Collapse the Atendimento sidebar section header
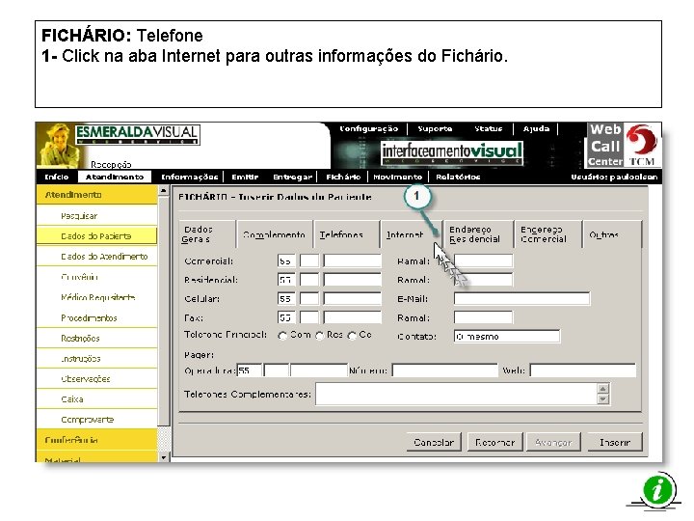This screenshot has width=694, height=521. [96, 195]
